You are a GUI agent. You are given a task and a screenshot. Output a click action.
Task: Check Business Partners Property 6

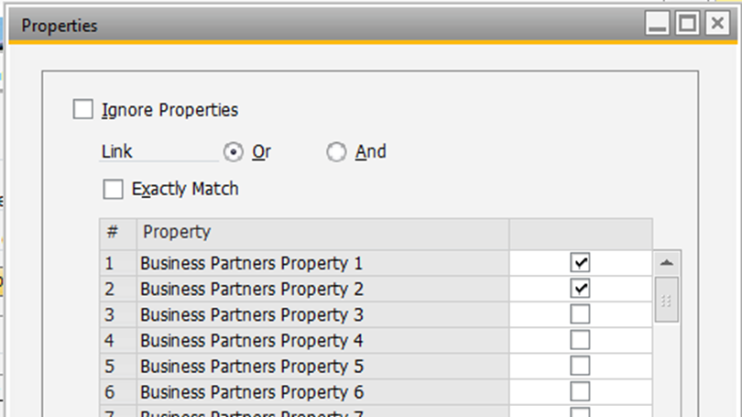[581, 391]
